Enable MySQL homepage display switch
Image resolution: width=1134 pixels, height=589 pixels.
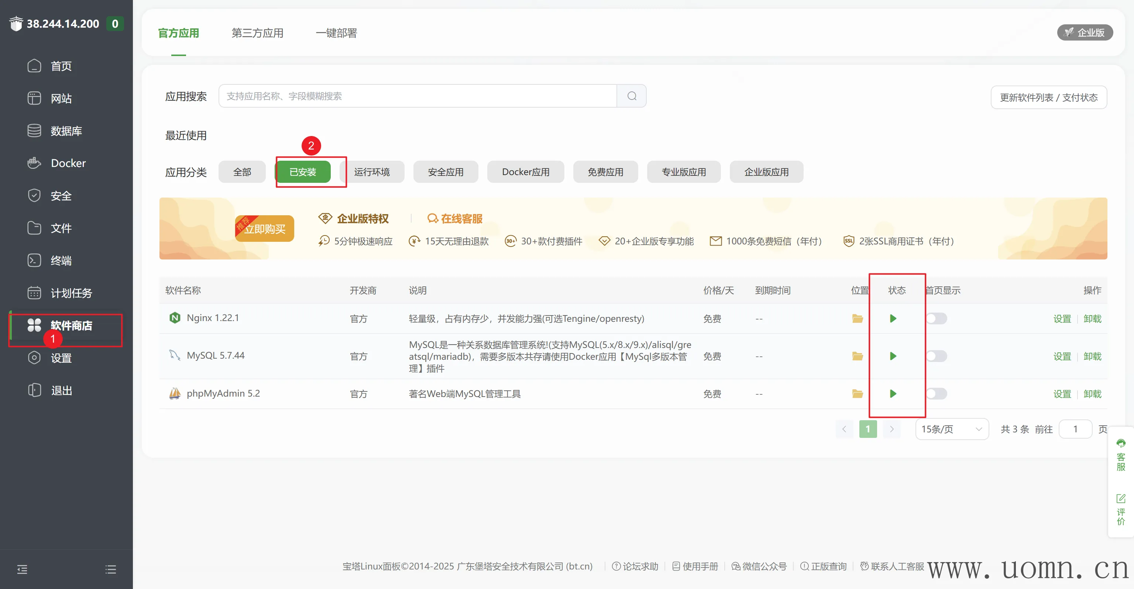tap(937, 356)
